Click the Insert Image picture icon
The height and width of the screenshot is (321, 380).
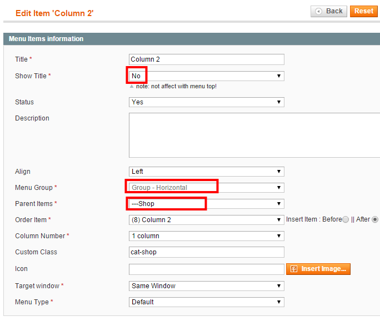click(294, 269)
